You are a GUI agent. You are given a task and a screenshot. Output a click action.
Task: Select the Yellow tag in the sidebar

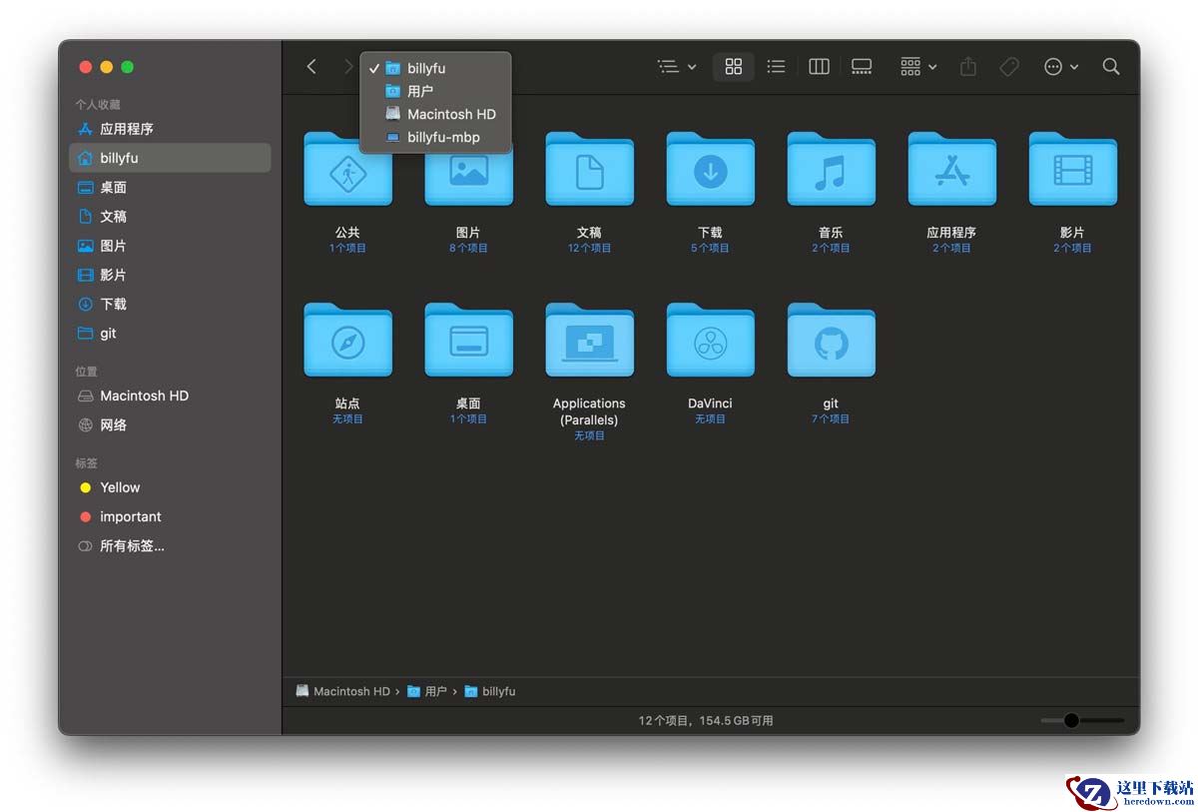point(119,487)
